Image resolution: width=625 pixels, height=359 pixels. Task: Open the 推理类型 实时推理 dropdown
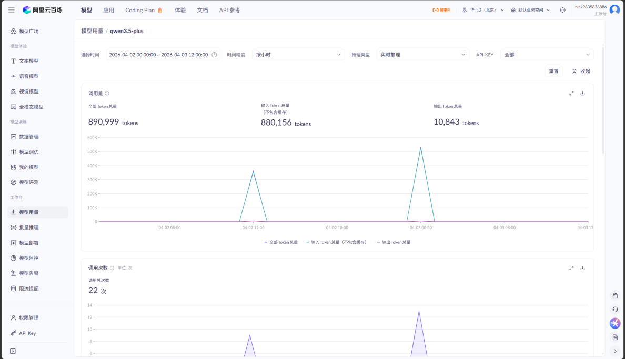422,55
